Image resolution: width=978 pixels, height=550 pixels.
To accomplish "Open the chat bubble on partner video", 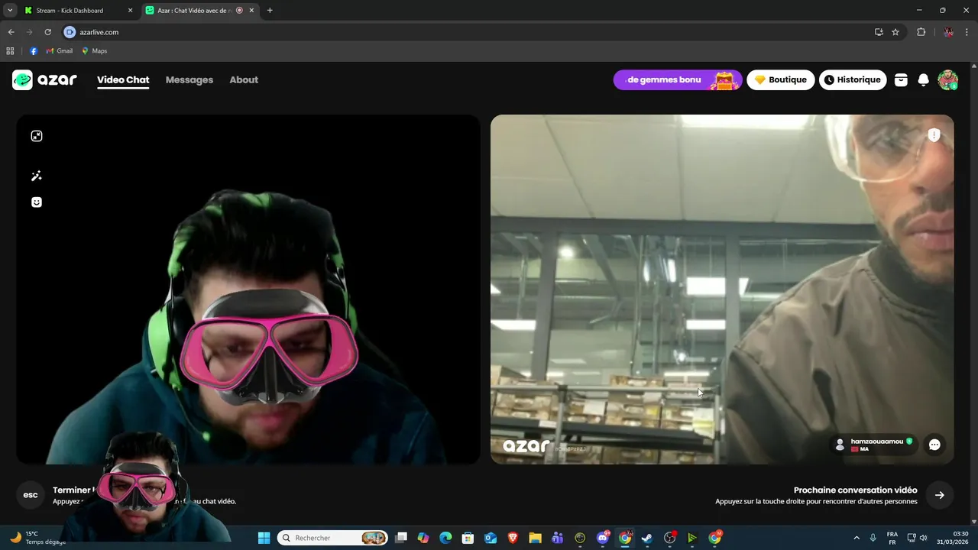I will tap(934, 445).
